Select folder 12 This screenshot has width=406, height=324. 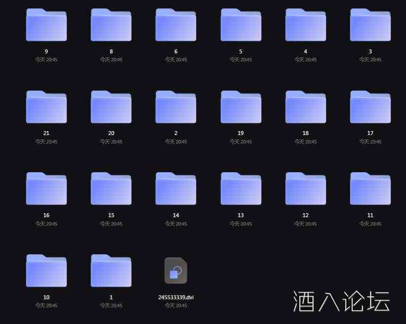(x=305, y=189)
